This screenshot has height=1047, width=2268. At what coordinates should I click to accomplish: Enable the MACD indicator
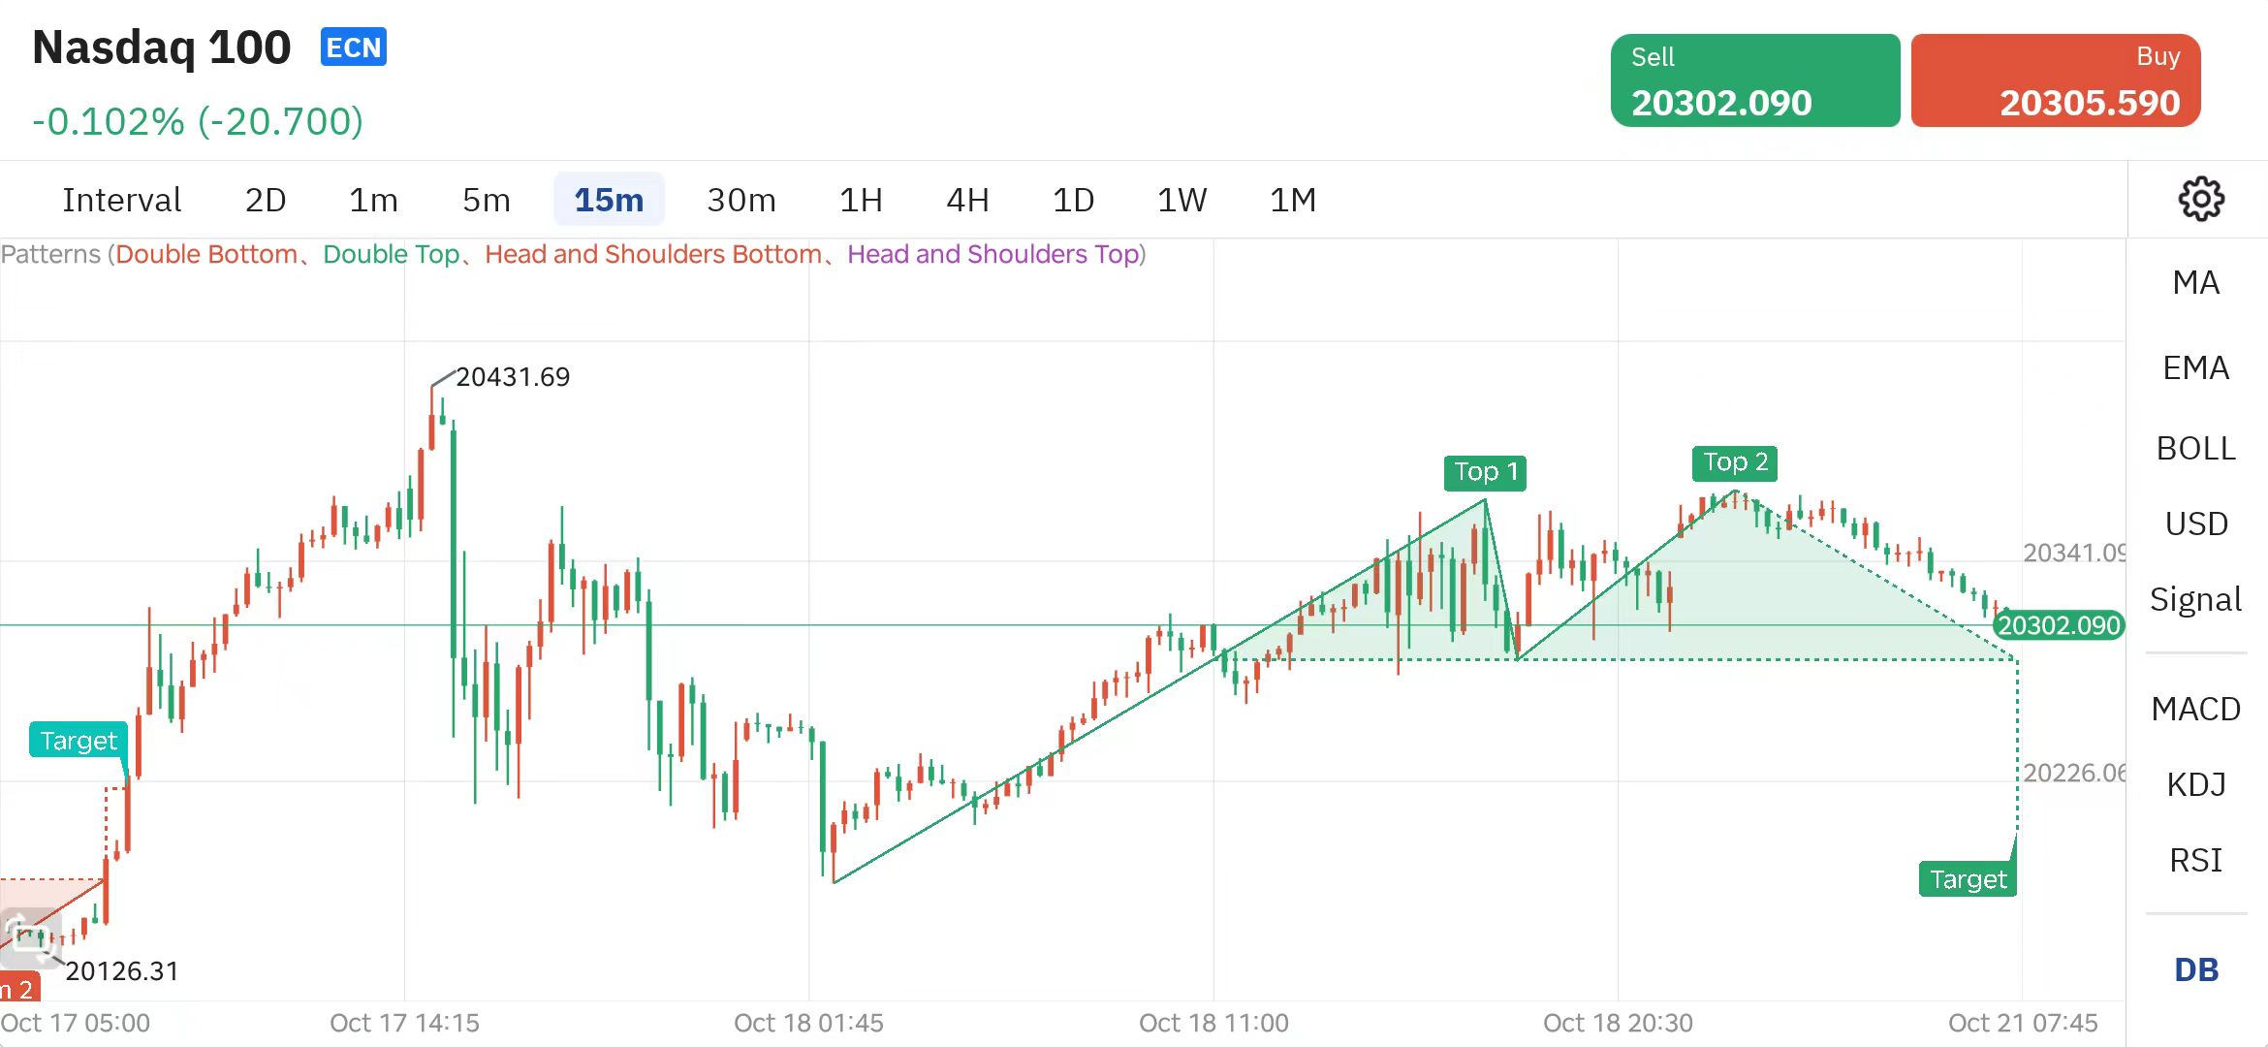tap(2195, 710)
